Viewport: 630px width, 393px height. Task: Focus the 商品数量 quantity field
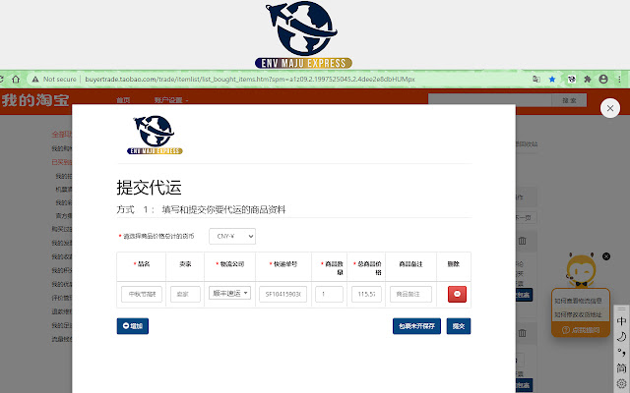coord(329,294)
